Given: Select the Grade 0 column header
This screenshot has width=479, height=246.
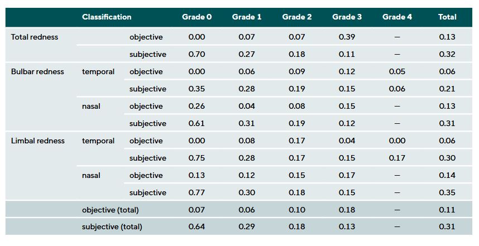Looking at the screenshot, I should tap(197, 17).
